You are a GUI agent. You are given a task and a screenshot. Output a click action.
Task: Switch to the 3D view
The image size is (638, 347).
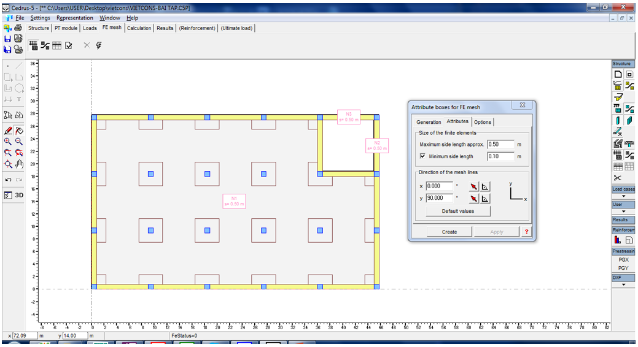[19, 196]
